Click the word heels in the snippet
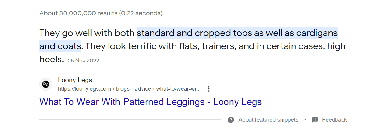The image size is (369, 138). pos(52,59)
